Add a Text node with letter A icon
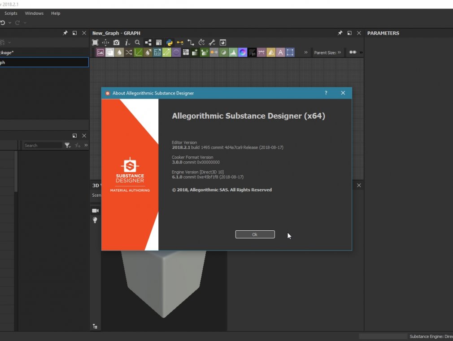 (280, 52)
